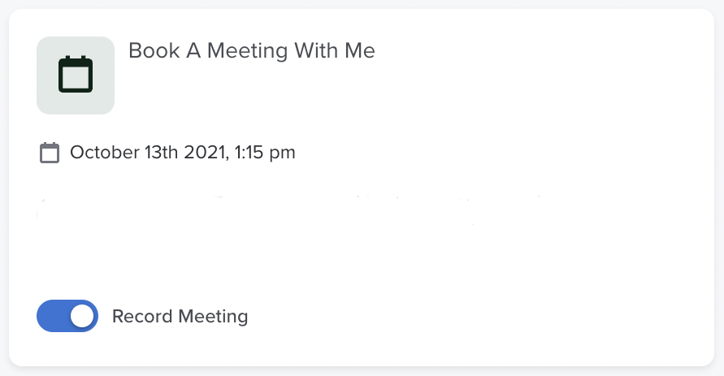Image resolution: width=724 pixels, height=376 pixels.
Task: Click the "Record Meeting" label text
Action: [180, 316]
